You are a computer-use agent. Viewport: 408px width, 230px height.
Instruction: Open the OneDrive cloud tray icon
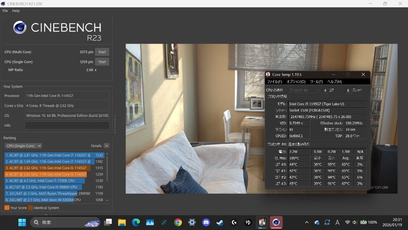point(317,222)
